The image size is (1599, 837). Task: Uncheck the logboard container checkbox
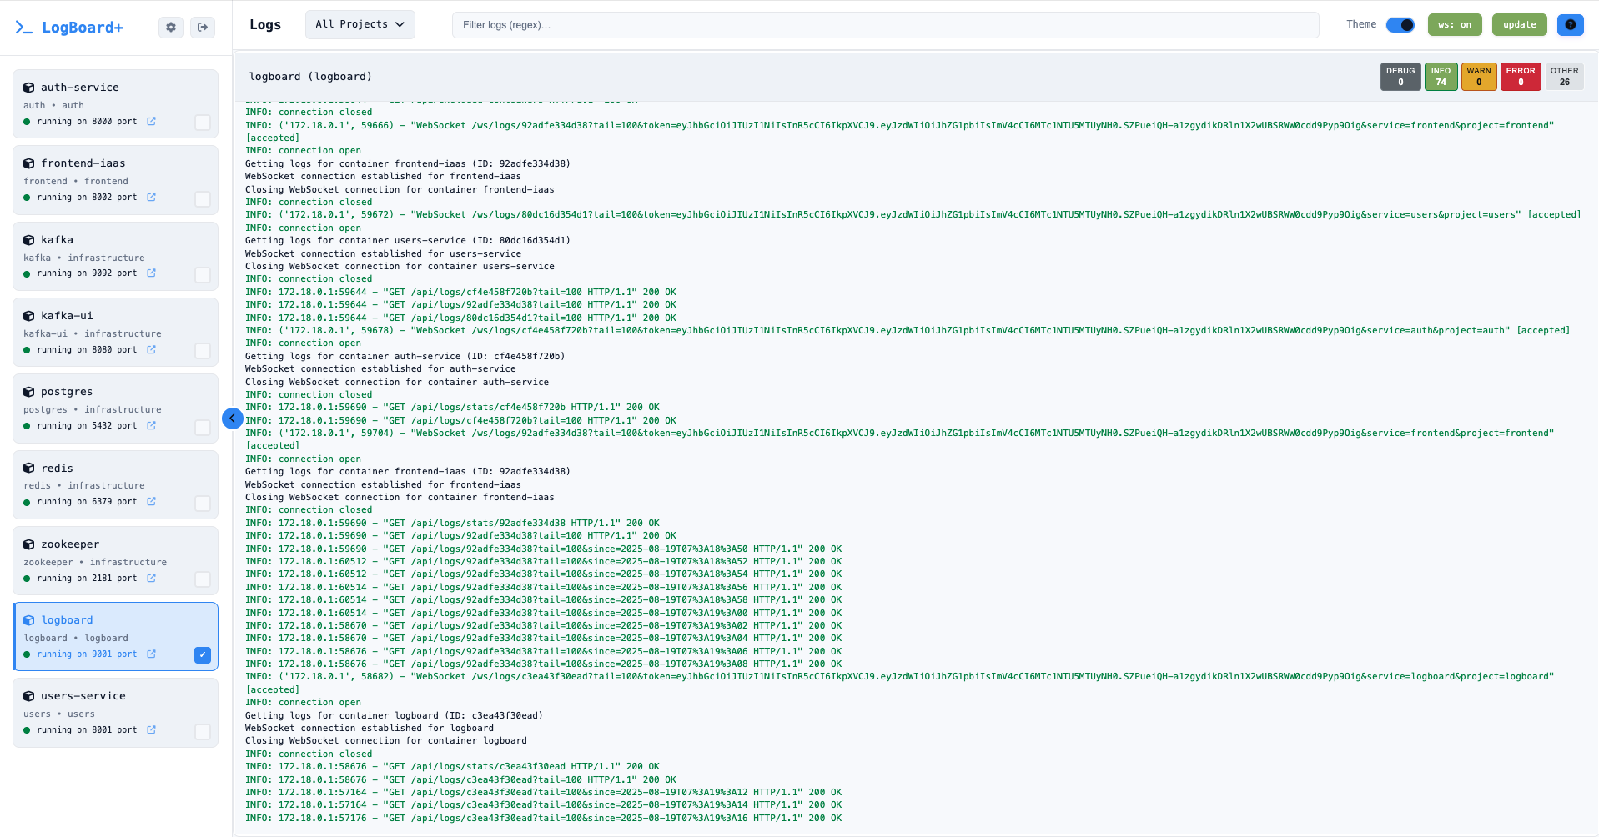[x=203, y=655]
